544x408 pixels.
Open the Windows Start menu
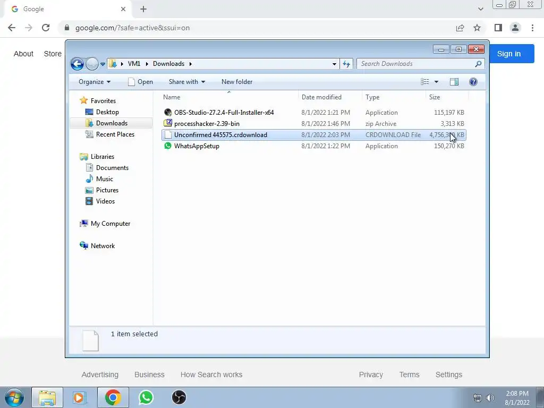click(x=14, y=397)
